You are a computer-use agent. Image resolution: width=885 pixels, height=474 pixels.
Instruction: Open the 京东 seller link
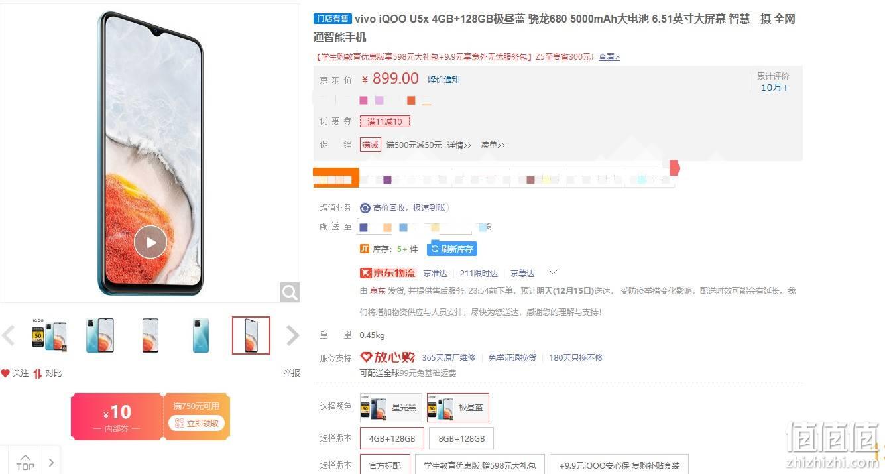click(377, 290)
